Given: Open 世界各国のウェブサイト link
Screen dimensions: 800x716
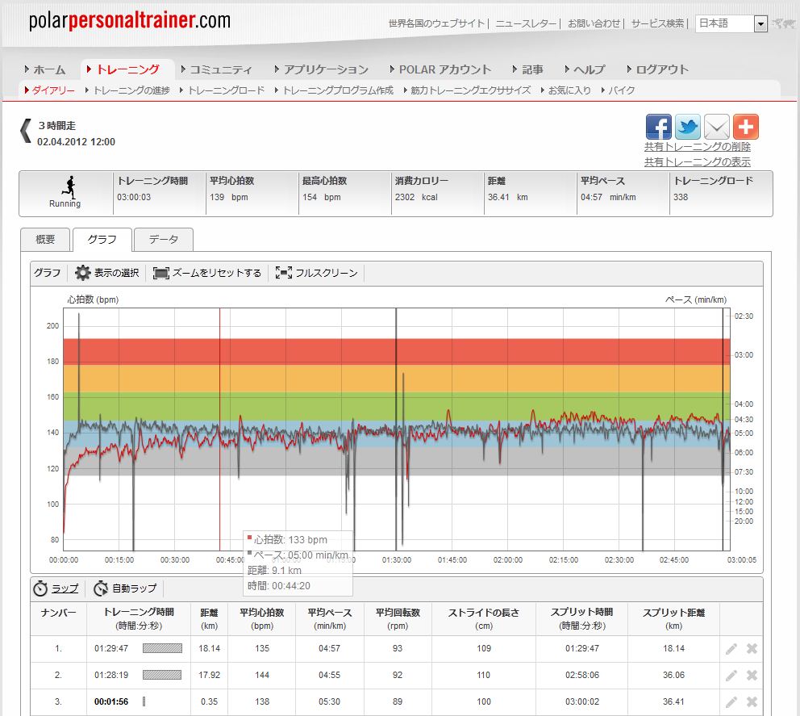Looking at the screenshot, I should (436, 23).
